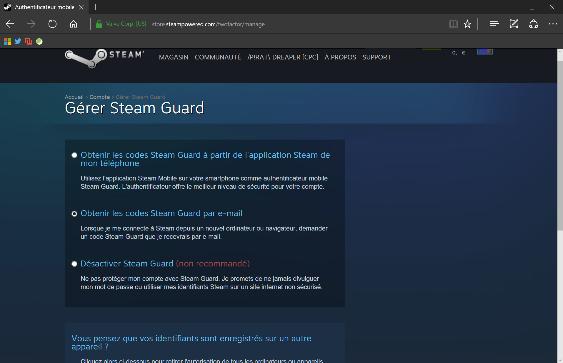Open the COMMUNAUTÉ menu
The image size is (563, 363).
click(x=218, y=57)
